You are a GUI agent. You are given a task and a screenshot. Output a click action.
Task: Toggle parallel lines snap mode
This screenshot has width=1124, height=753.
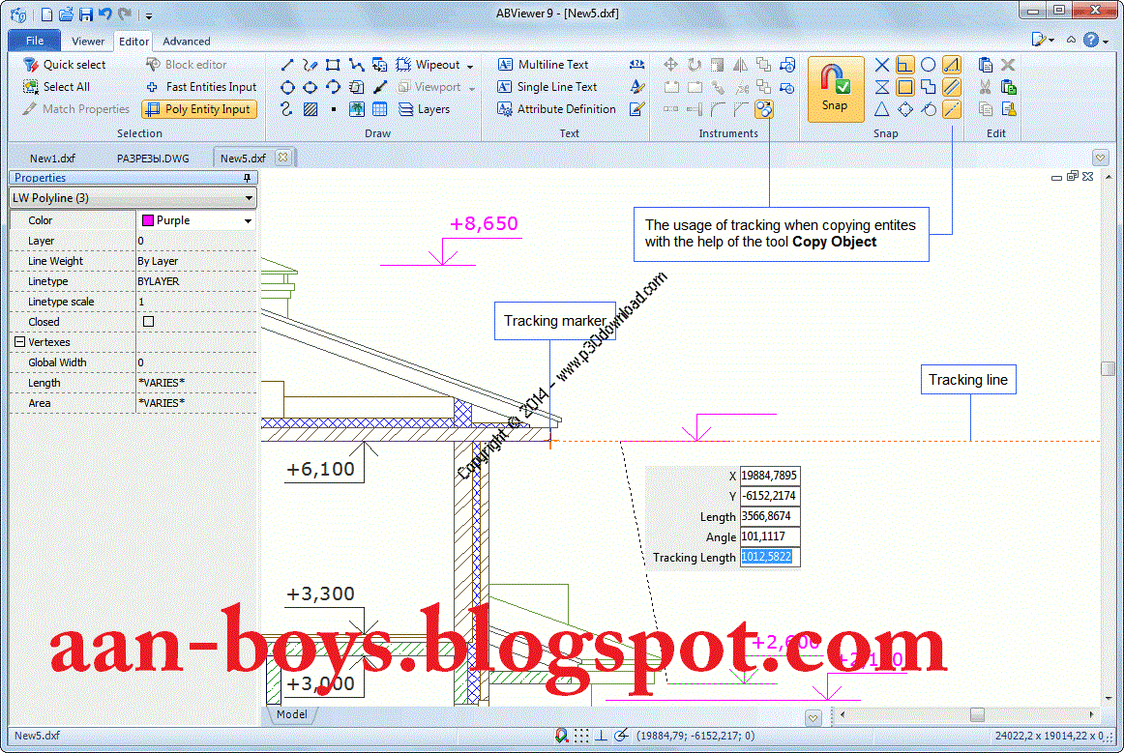click(951, 87)
